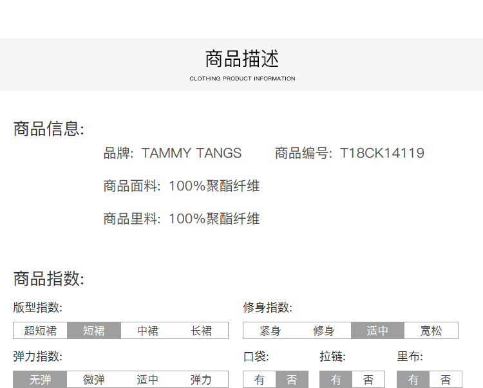
Task: Select 宽松 fit option
Action: (x=431, y=331)
